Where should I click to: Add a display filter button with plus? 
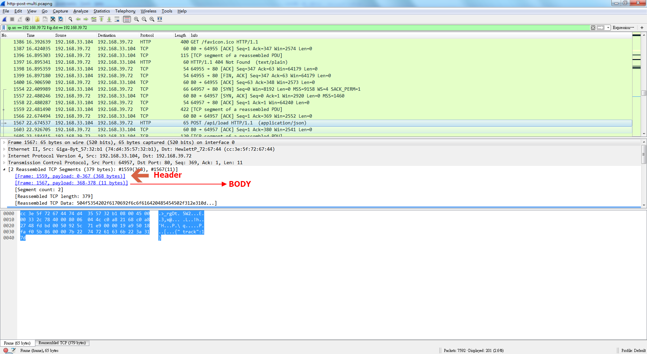[642, 28]
